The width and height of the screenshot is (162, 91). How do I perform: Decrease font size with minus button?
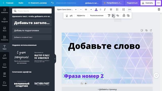click(81, 10)
